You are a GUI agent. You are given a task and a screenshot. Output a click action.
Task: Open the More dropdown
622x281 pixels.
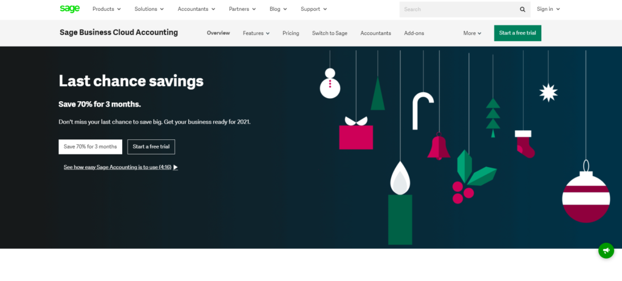pos(472,33)
